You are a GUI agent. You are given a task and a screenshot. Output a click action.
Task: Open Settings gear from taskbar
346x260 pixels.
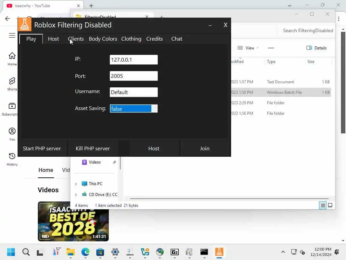(x=115, y=252)
